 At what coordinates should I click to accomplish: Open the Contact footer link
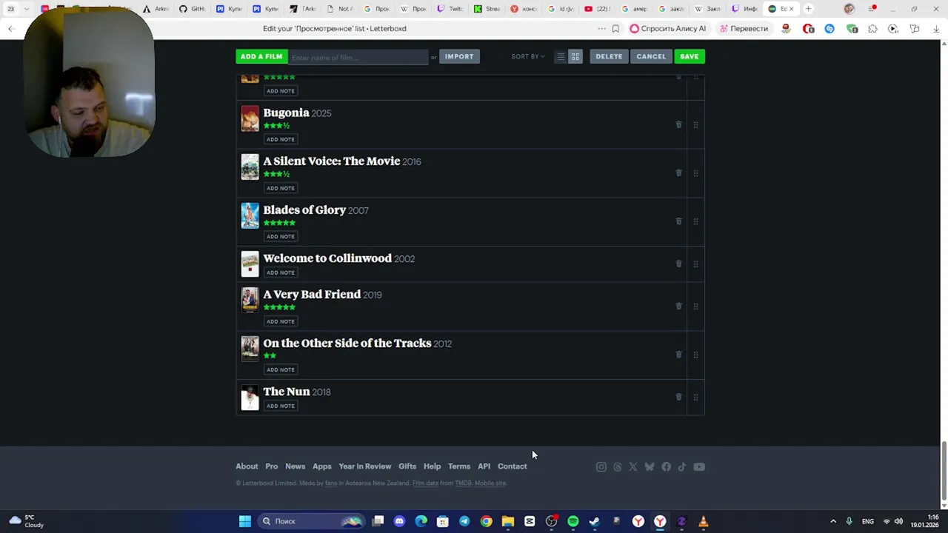(x=513, y=466)
